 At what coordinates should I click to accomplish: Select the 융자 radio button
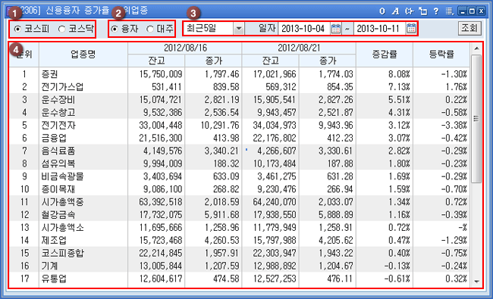pyautogui.click(x=115, y=29)
